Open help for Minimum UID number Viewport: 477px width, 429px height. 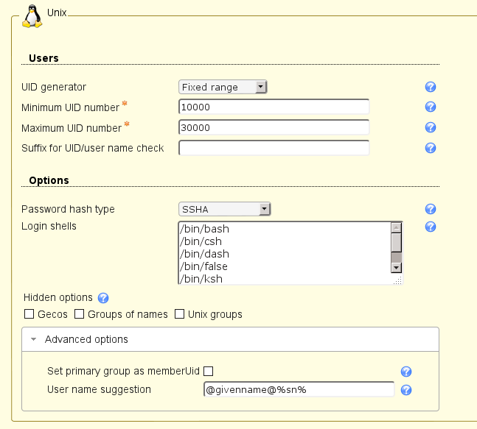click(x=431, y=107)
